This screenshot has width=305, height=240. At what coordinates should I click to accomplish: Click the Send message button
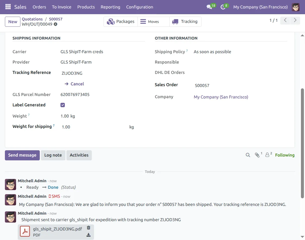[x=22, y=155]
